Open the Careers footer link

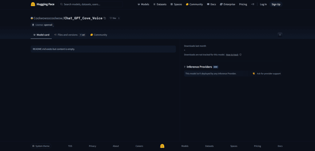tap(139, 146)
